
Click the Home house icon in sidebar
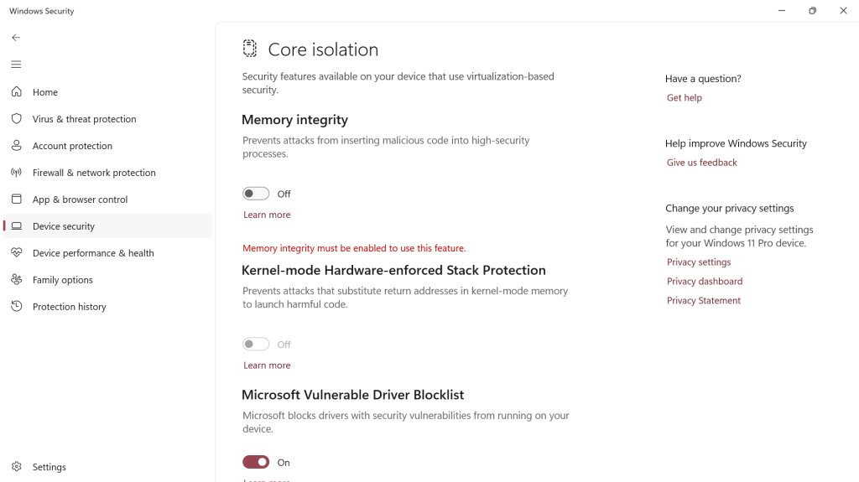[x=16, y=92]
